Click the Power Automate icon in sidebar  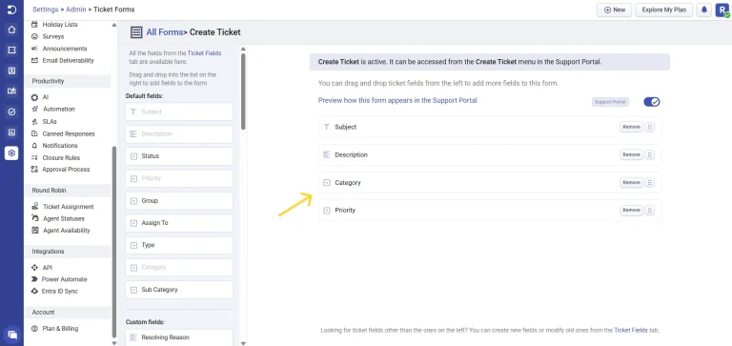34,279
